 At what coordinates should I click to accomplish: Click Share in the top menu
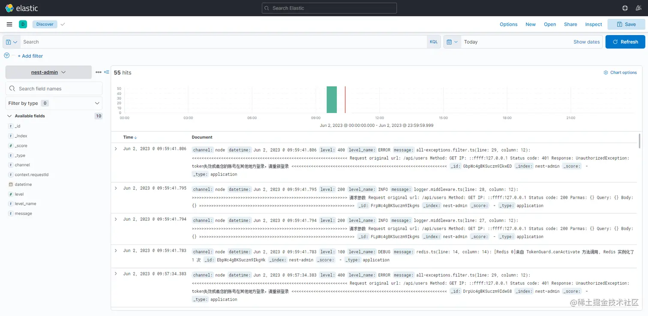point(570,24)
